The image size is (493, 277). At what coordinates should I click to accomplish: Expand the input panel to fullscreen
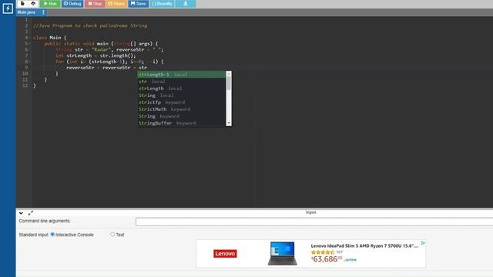pyautogui.click(x=31, y=213)
